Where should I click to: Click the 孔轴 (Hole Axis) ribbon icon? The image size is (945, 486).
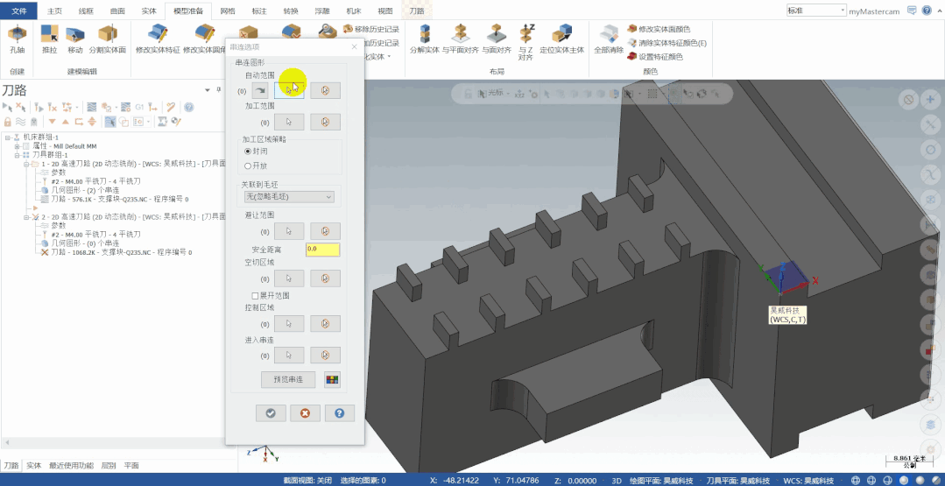click(x=17, y=35)
